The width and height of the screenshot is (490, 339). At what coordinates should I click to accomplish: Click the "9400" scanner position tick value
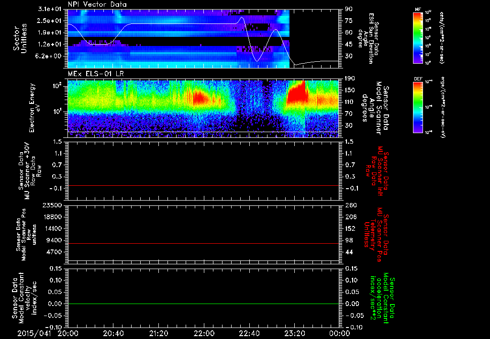click(55, 240)
